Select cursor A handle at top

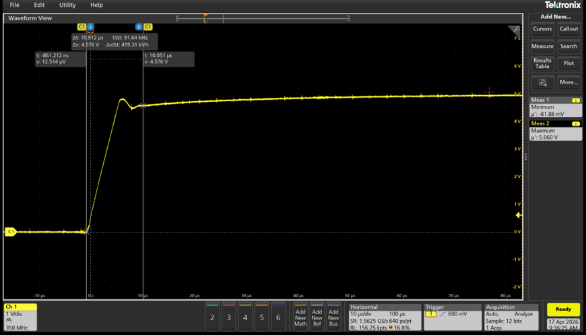(90, 27)
